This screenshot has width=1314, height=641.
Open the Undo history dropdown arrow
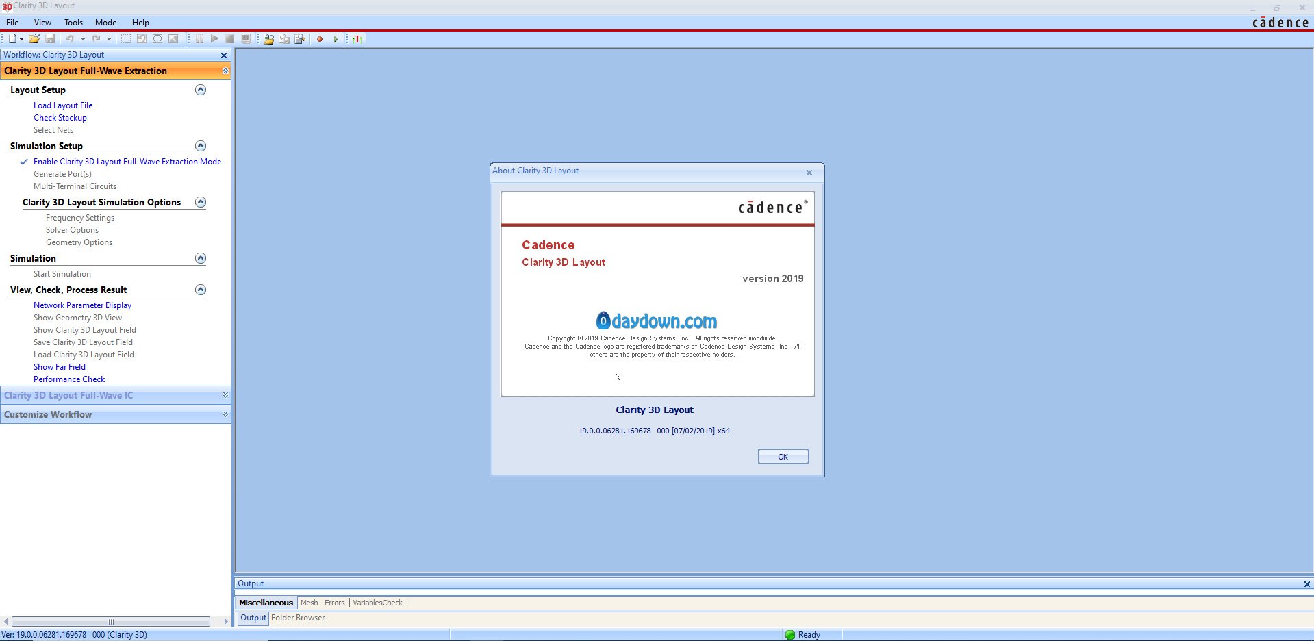point(83,39)
